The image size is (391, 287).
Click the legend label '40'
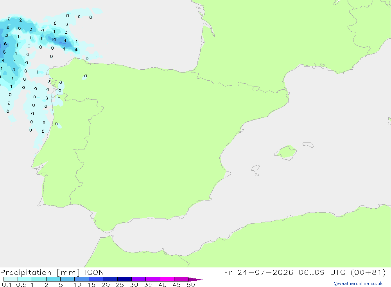163,285
